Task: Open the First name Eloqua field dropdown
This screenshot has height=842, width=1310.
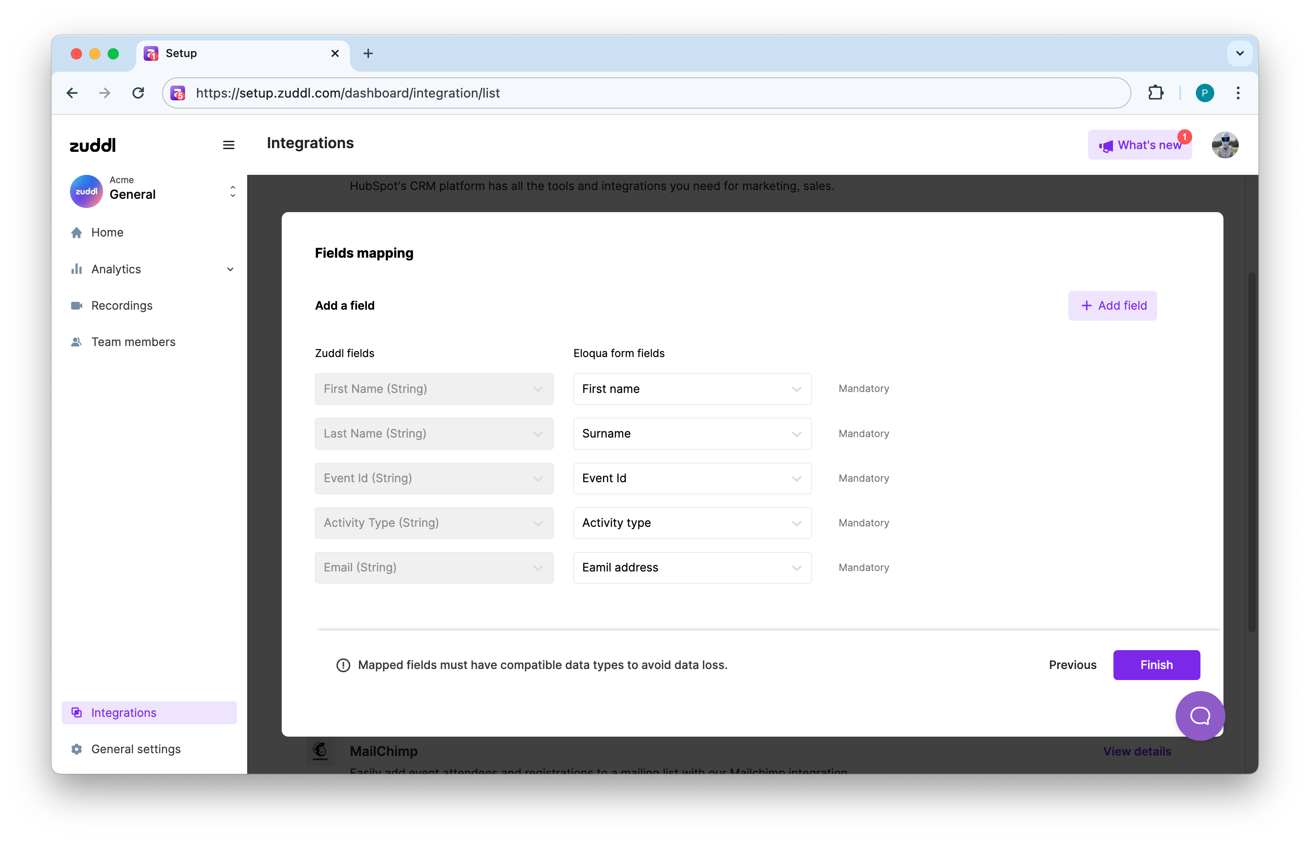Action: point(692,389)
